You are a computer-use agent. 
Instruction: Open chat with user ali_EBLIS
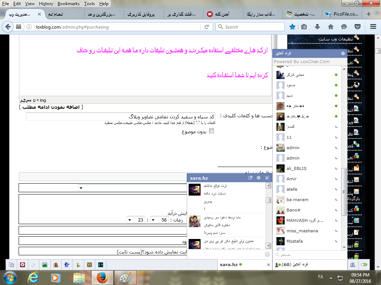pos(307,168)
